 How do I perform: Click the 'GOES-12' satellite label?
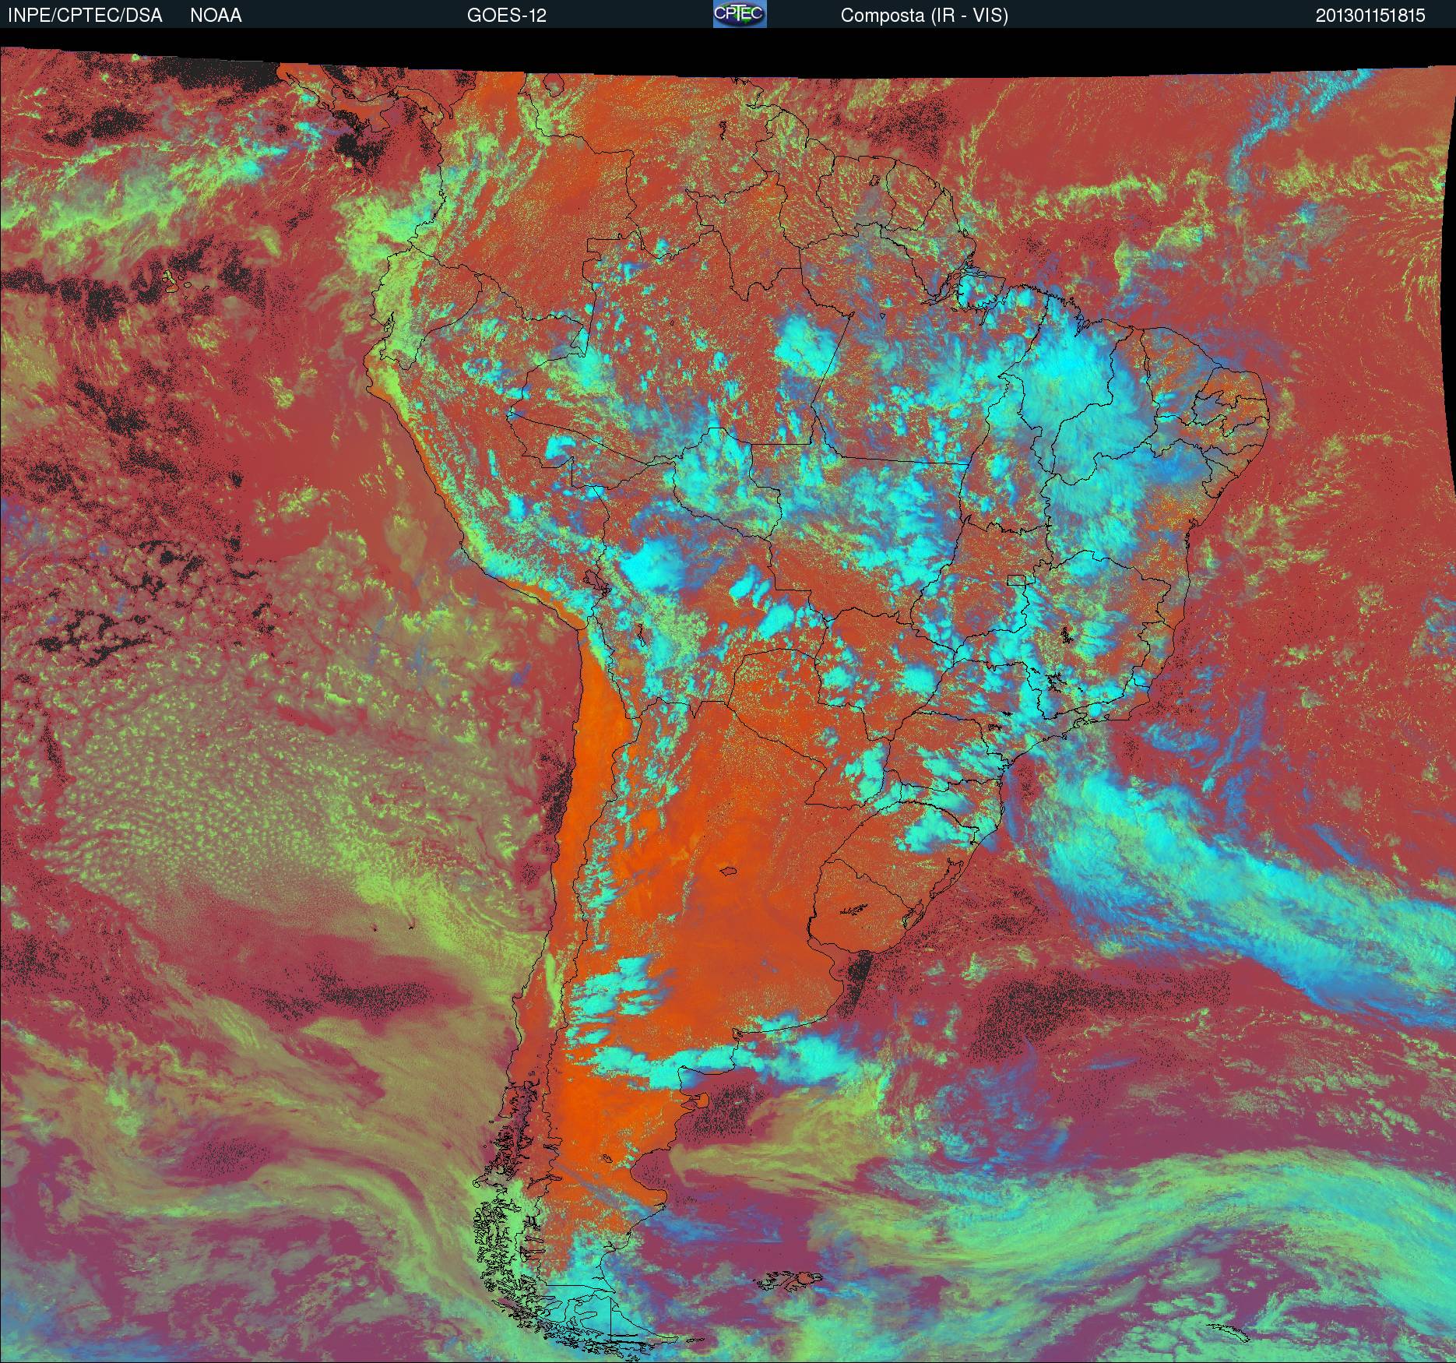[506, 16]
